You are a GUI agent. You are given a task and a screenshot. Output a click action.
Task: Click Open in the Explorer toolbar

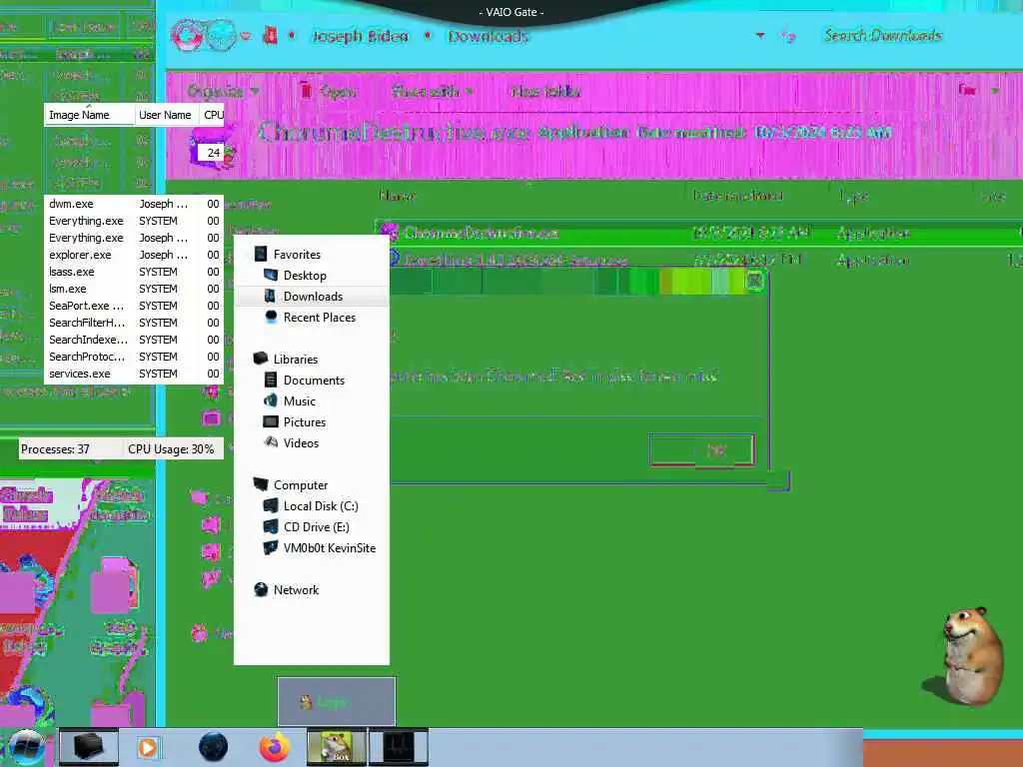pos(329,91)
